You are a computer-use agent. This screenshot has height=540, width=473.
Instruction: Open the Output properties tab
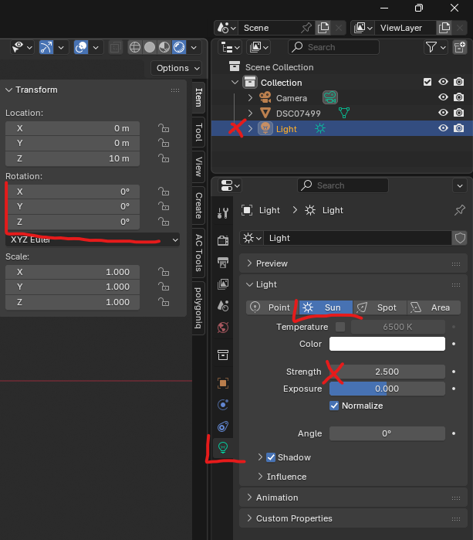(x=222, y=263)
